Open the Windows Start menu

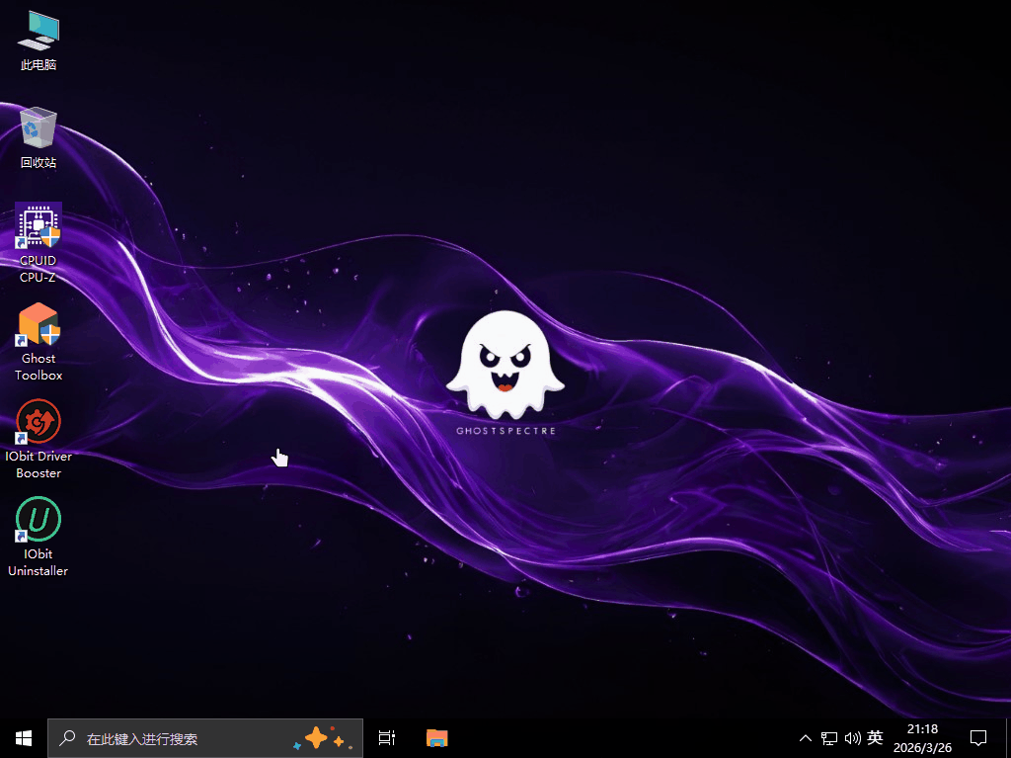[x=24, y=738]
